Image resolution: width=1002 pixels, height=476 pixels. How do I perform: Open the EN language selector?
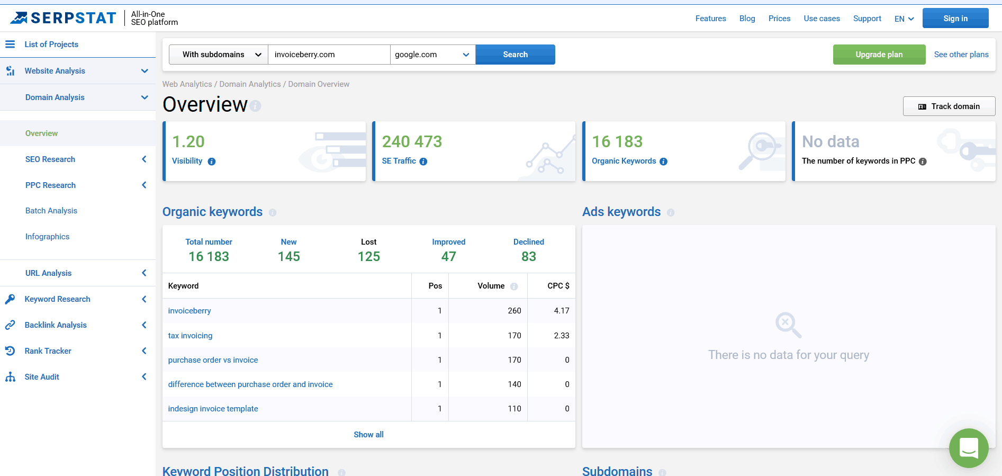(x=904, y=19)
